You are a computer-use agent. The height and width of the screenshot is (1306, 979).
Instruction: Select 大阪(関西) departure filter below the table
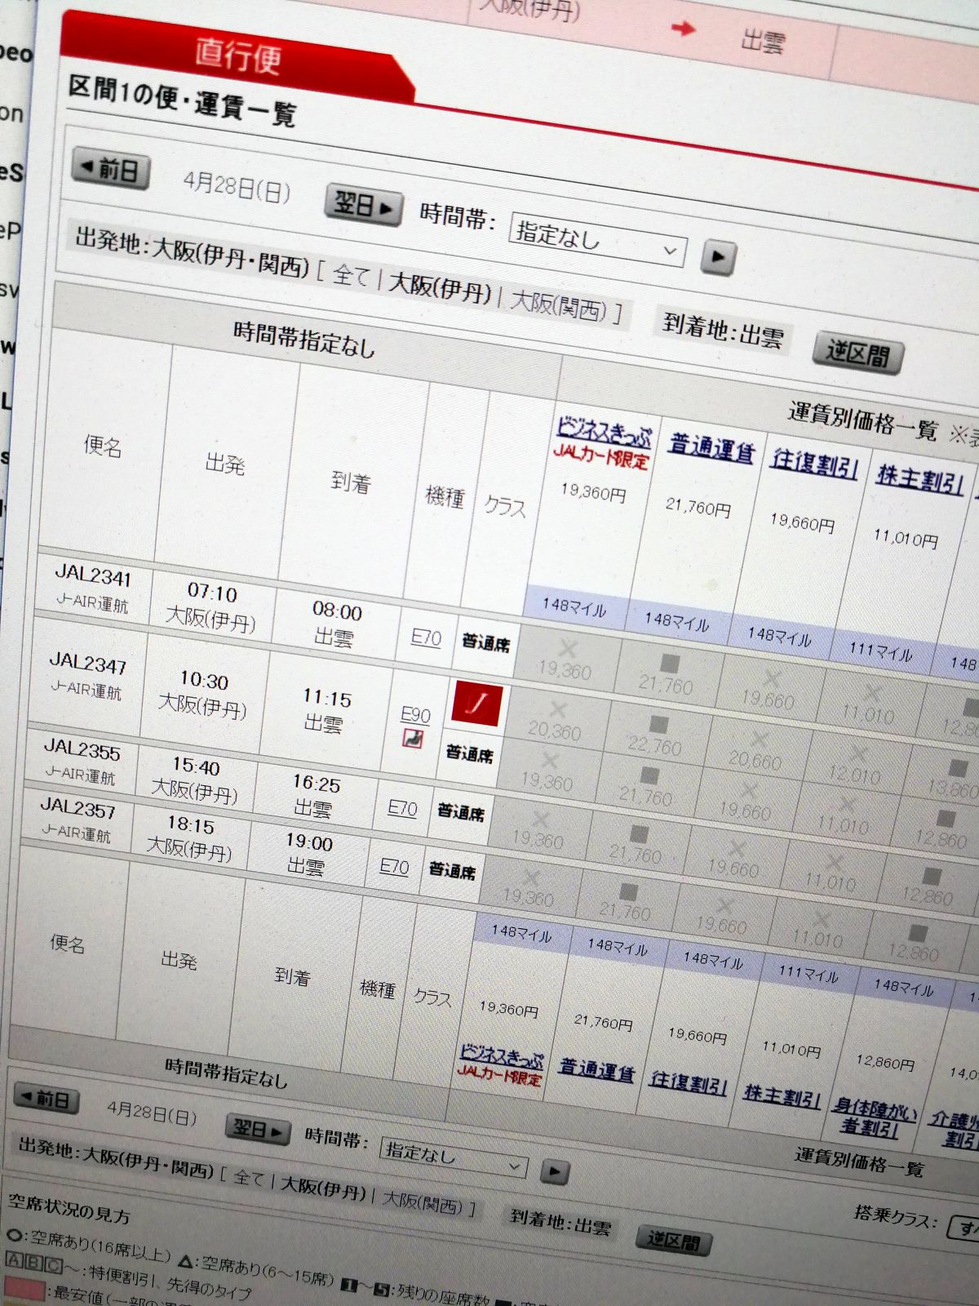[423, 1202]
